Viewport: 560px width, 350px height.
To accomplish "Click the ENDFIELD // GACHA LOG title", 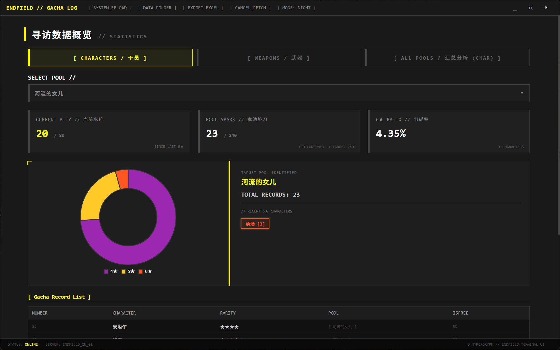I will (x=42, y=8).
